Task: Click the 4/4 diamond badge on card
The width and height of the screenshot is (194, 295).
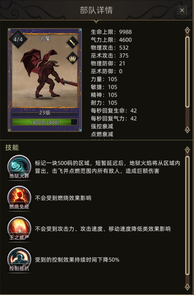Action: (18, 39)
